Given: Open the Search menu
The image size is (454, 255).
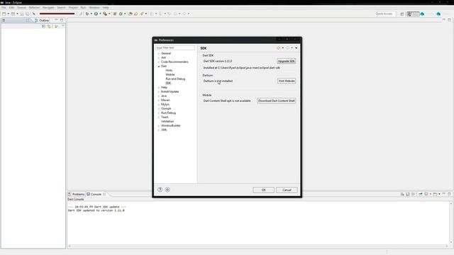Looking at the screenshot, I should point(61,8).
